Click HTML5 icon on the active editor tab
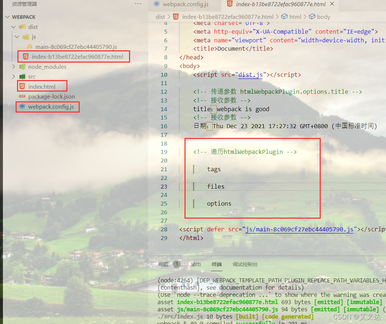The width and height of the screenshot is (386, 324). coord(230,4)
